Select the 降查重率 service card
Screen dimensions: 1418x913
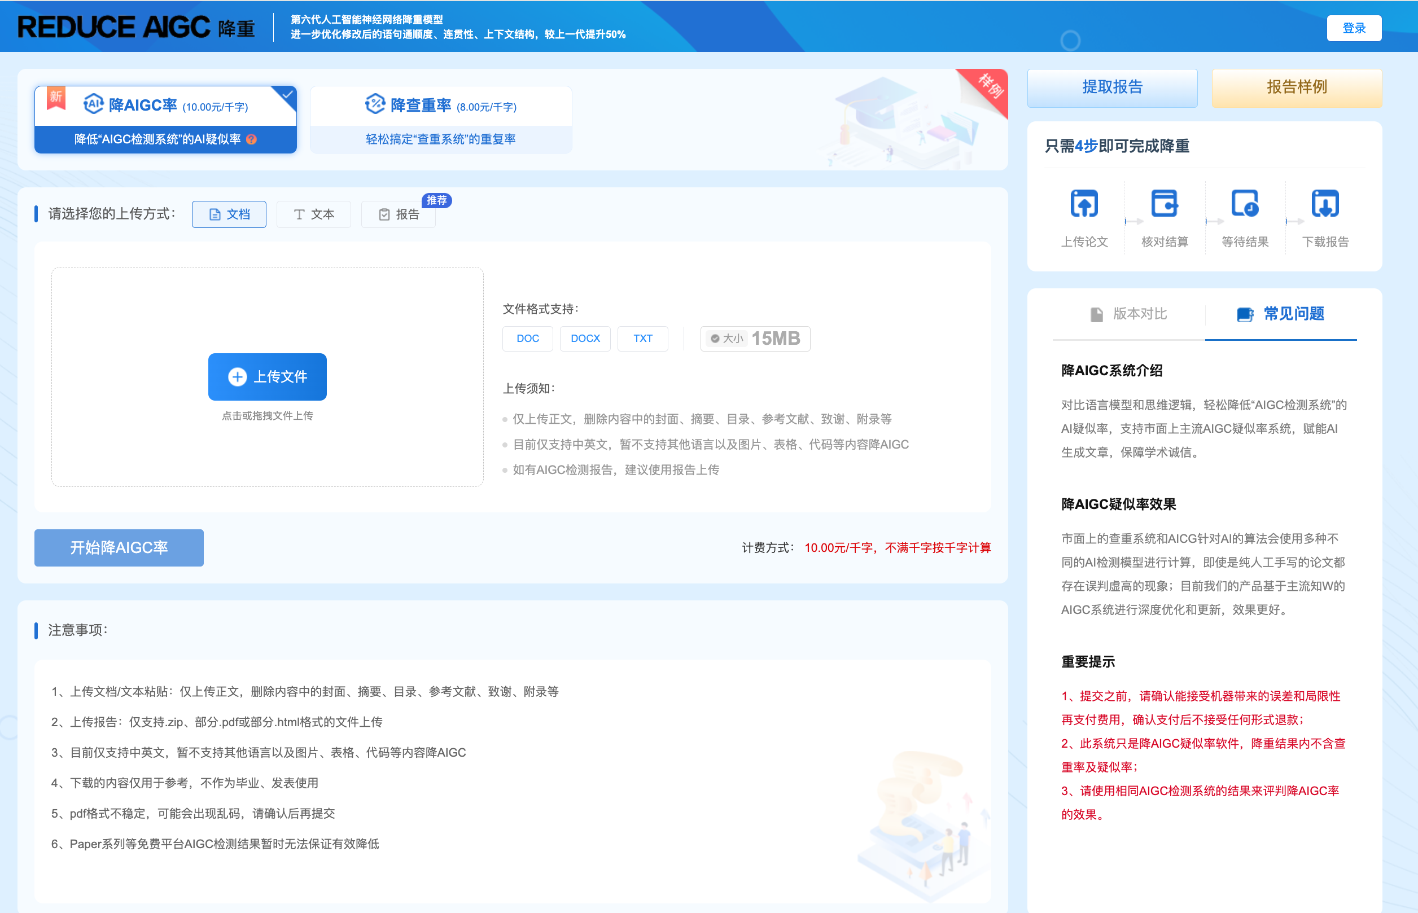[441, 120]
